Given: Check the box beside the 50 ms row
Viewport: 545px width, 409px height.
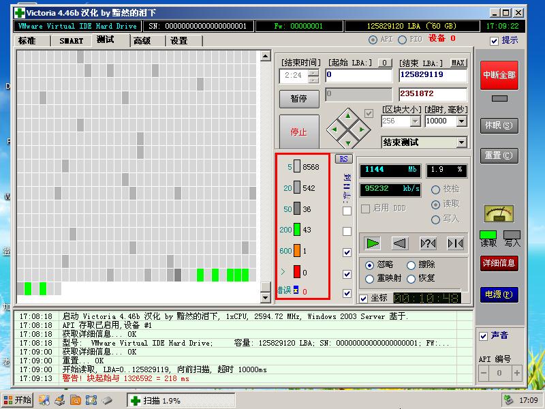Looking at the screenshot, I should (x=347, y=211).
